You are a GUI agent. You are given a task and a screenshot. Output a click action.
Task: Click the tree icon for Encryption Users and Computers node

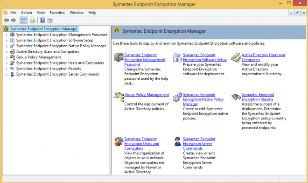click(12, 63)
